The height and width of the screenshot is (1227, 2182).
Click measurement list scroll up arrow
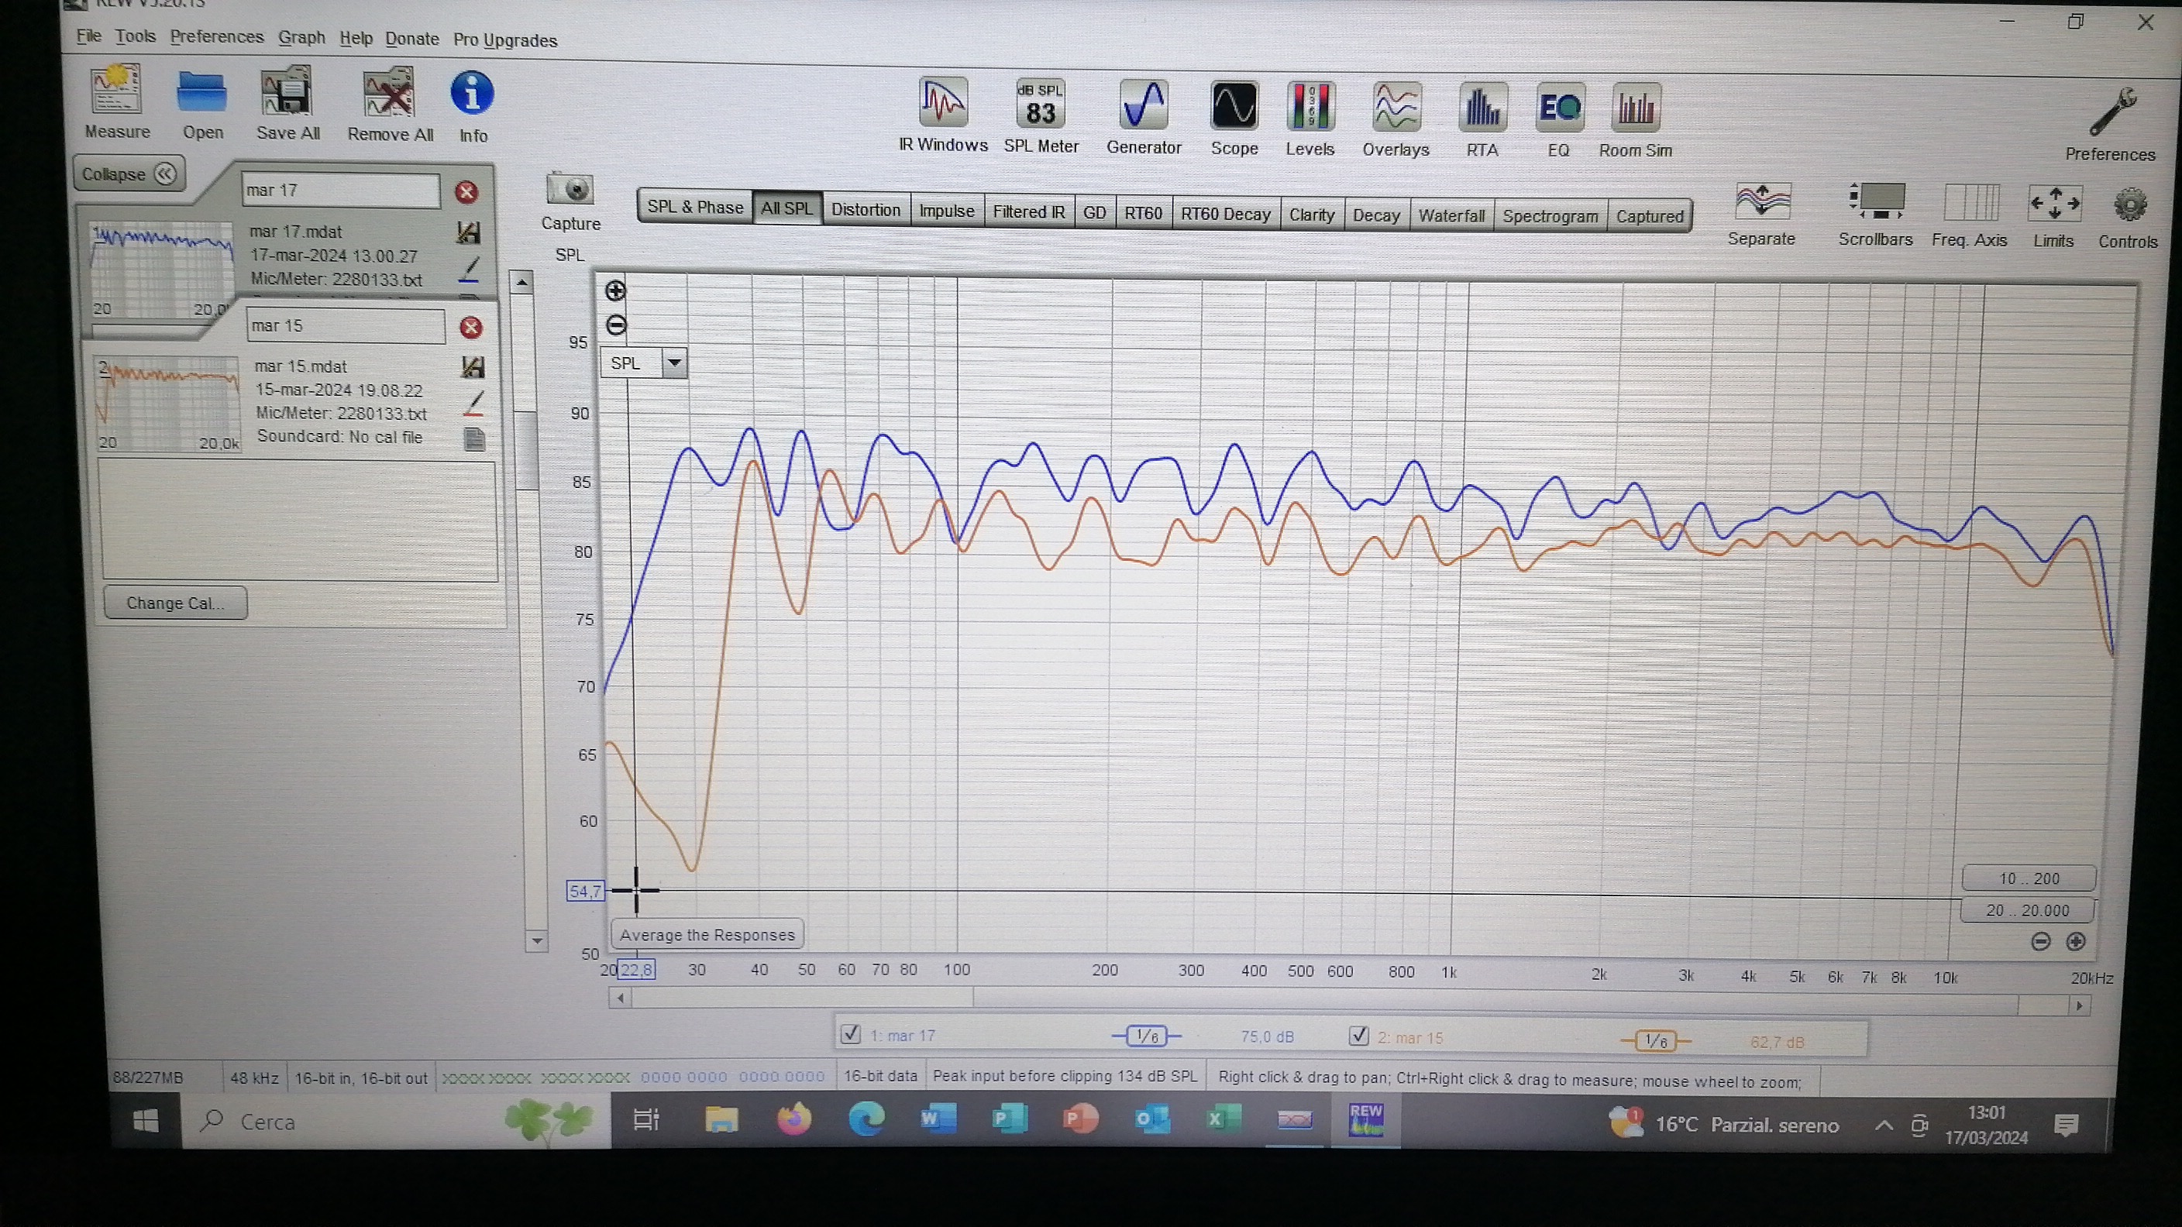pyautogui.click(x=521, y=282)
